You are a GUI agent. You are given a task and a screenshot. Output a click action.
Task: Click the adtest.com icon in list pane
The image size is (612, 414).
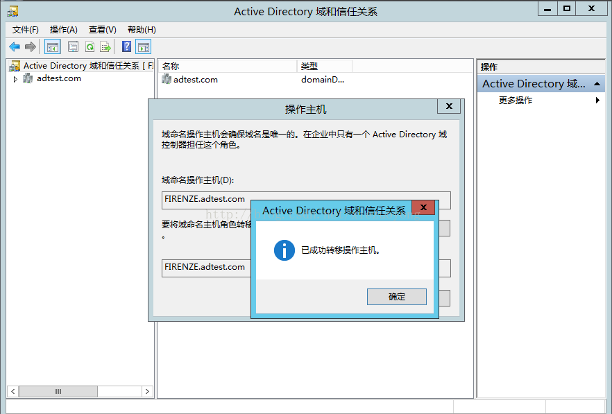pyautogui.click(x=167, y=79)
